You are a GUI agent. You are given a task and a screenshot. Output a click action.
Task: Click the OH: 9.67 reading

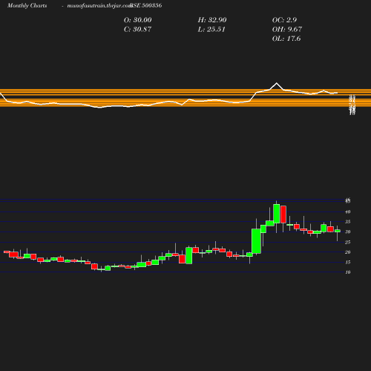pyautogui.click(x=287, y=30)
